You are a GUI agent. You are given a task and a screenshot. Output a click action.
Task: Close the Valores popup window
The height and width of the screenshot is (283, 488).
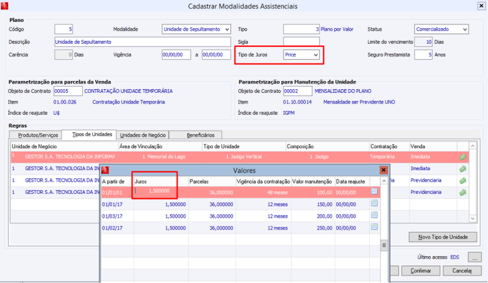point(383,171)
